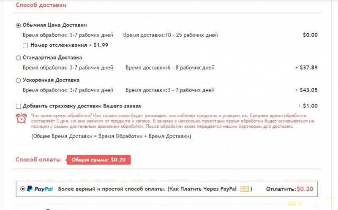The image size is (338, 210).
Task: Click the Общая сумма $0.20 badge
Action: pyautogui.click(x=98, y=160)
